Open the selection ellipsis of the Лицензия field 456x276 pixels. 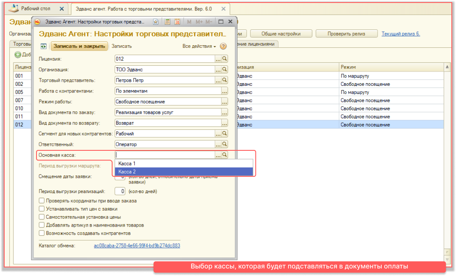218,59
